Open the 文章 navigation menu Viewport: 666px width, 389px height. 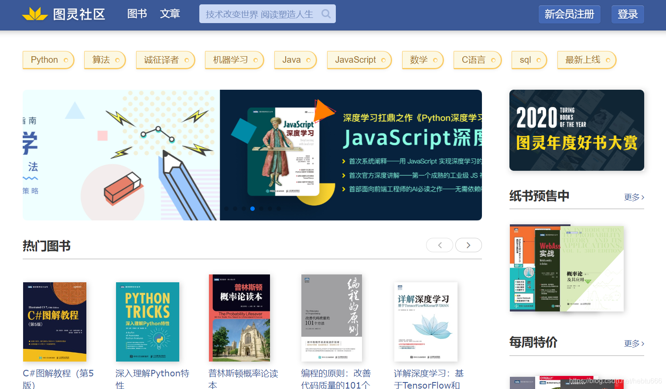point(170,14)
